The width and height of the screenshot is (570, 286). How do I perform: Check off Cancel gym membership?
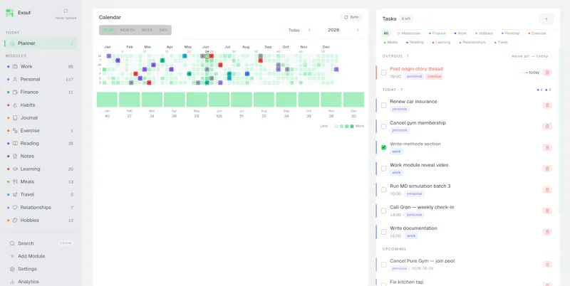[383, 127]
